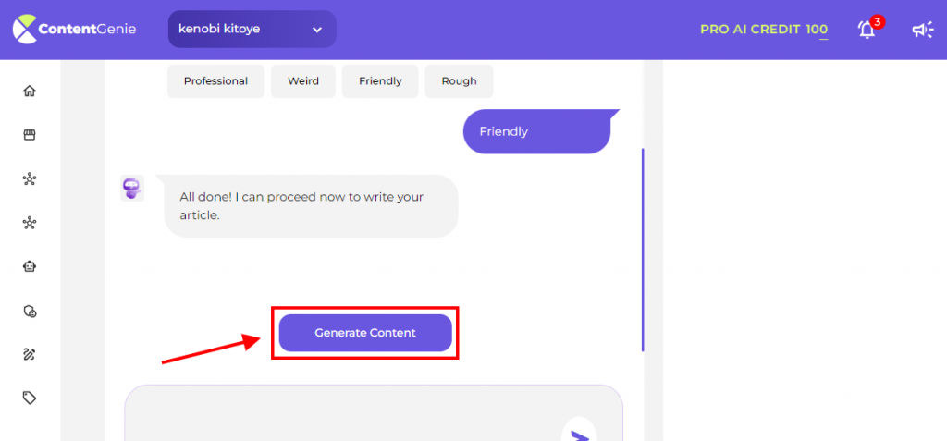Screen dimensions: 947x441
Task: Click the chat scrollbar thumb
Action: point(643,250)
